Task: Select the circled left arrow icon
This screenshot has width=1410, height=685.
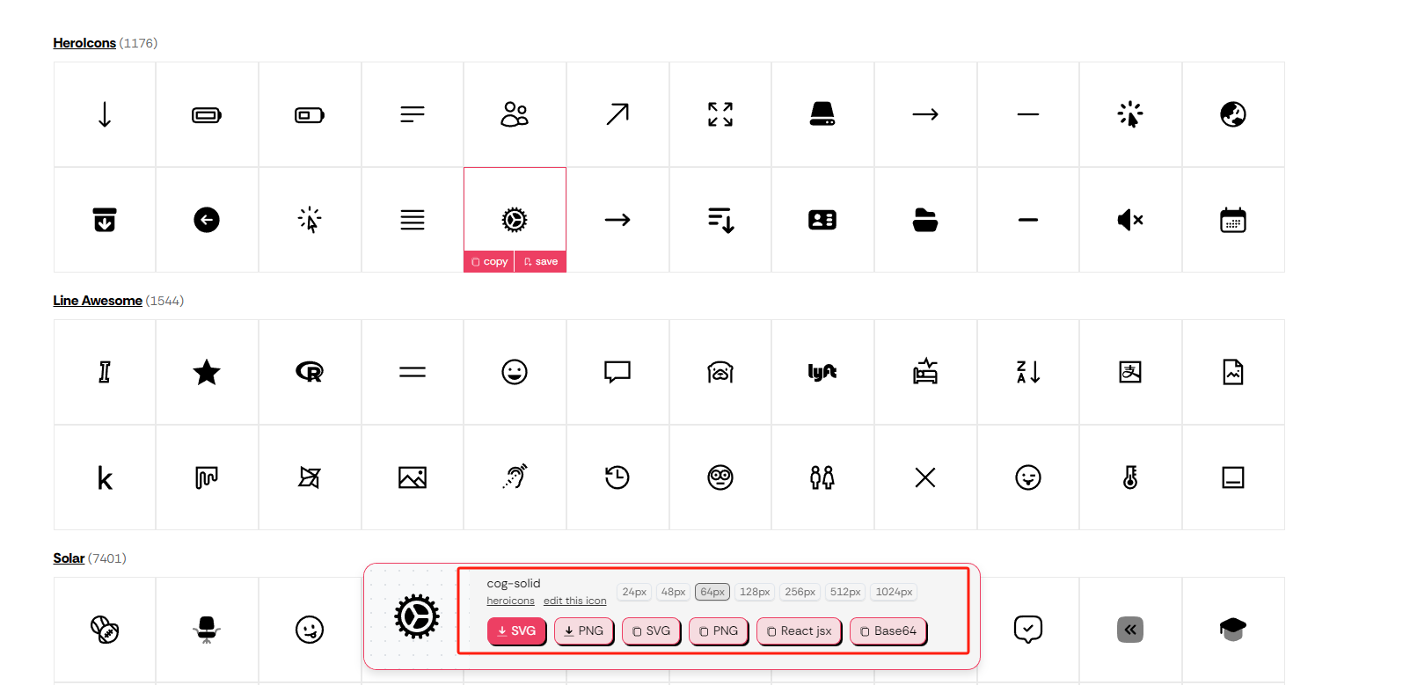Action: pos(207,220)
